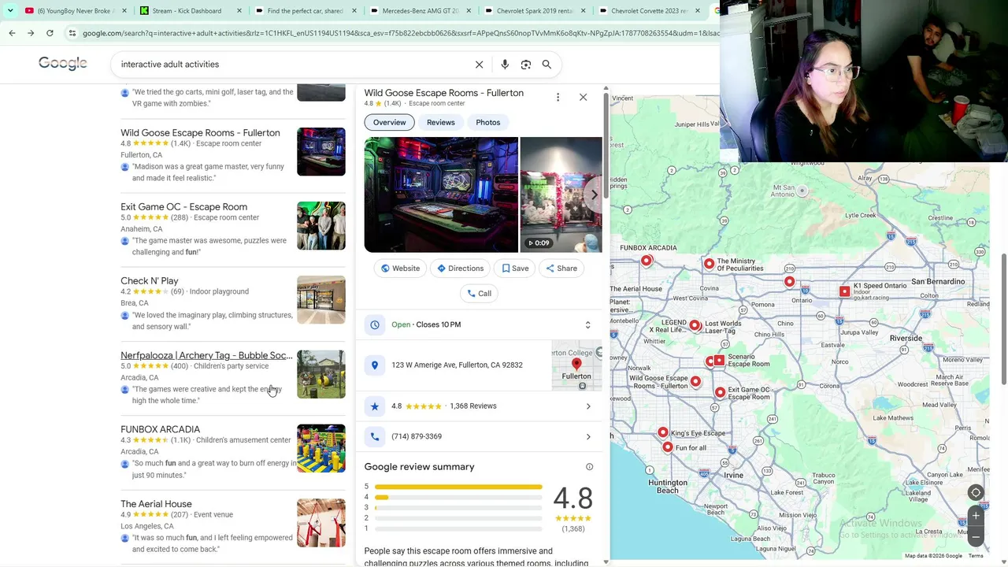View the Nerfpalooza result thumbnail
Screen dimensions: 1008x567
click(x=321, y=374)
